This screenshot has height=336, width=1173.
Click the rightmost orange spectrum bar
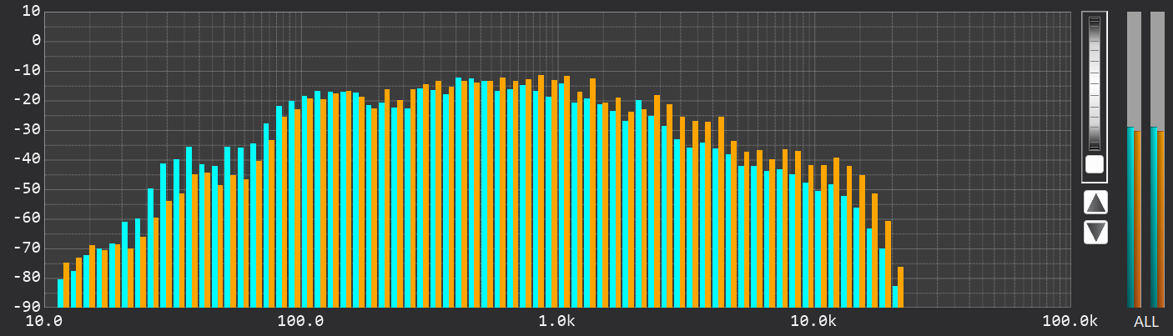(x=900, y=287)
